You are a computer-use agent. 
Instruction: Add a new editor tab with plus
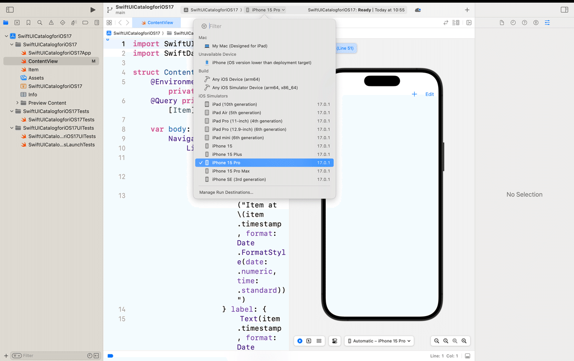point(467,10)
